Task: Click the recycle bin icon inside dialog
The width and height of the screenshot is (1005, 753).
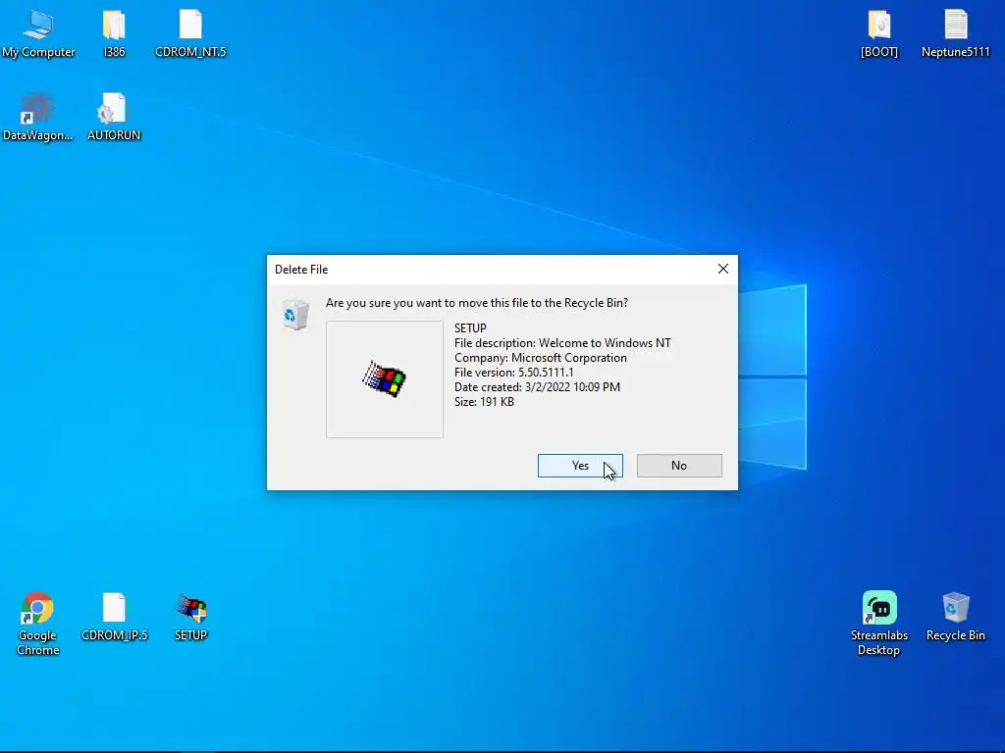Action: 295,315
